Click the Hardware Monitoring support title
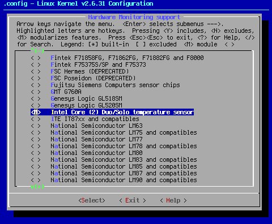 click(134, 17)
